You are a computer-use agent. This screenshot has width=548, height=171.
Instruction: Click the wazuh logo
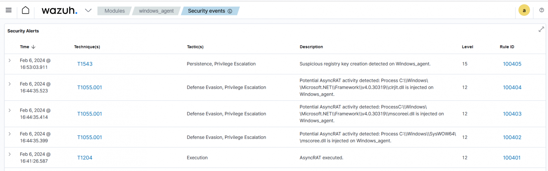(59, 11)
